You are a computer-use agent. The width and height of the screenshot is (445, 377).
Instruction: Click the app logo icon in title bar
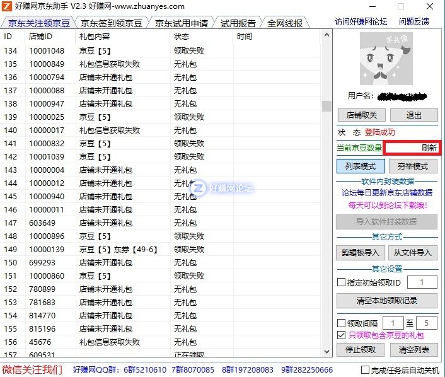point(7,6)
